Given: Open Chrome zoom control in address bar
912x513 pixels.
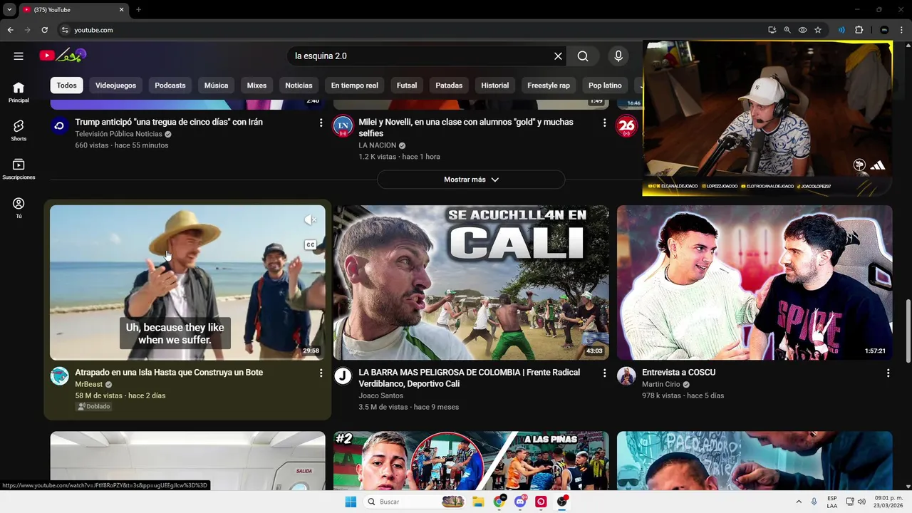Looking at the screenshot, I should point(787,30).
